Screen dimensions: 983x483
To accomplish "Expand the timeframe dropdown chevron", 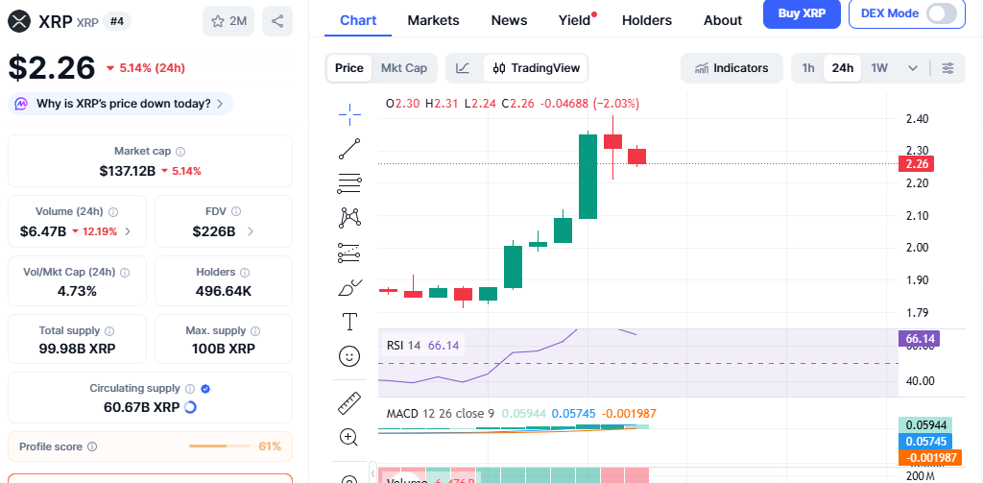I will 912,68.
